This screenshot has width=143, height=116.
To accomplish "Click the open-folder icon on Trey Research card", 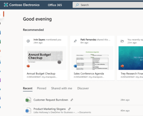I will point(122,41).
